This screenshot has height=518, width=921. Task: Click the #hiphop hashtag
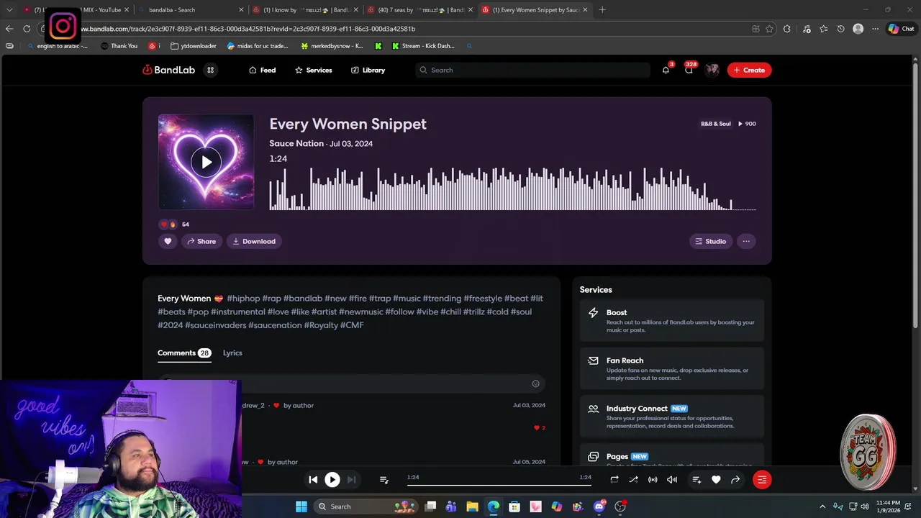point(243,298)
